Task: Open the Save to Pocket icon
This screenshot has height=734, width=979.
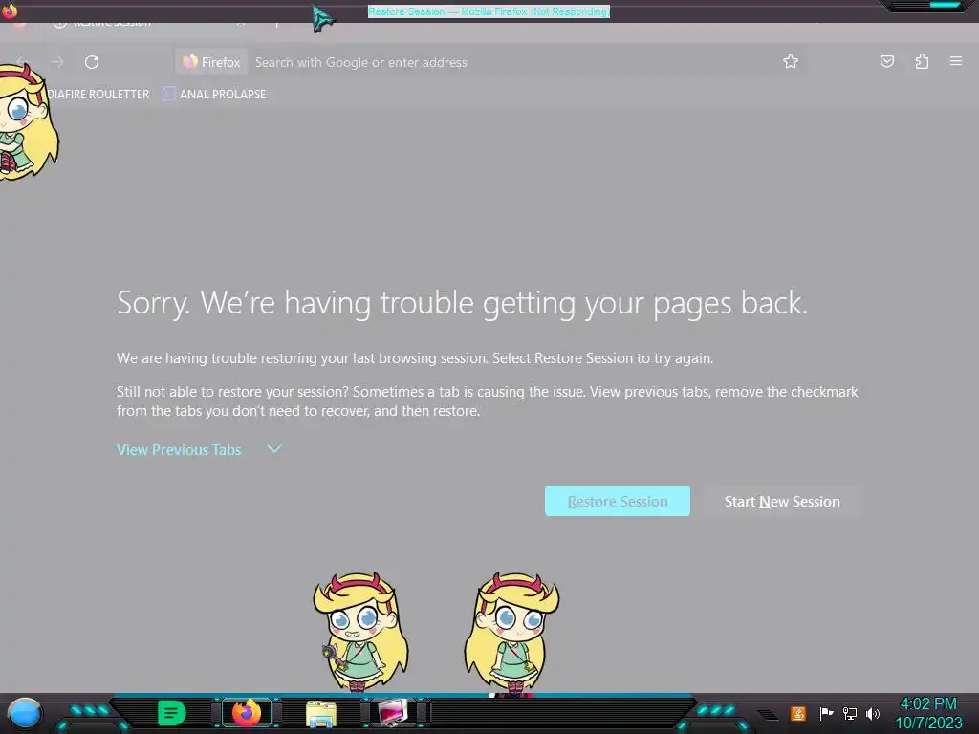Action: (x=886, y=61)
